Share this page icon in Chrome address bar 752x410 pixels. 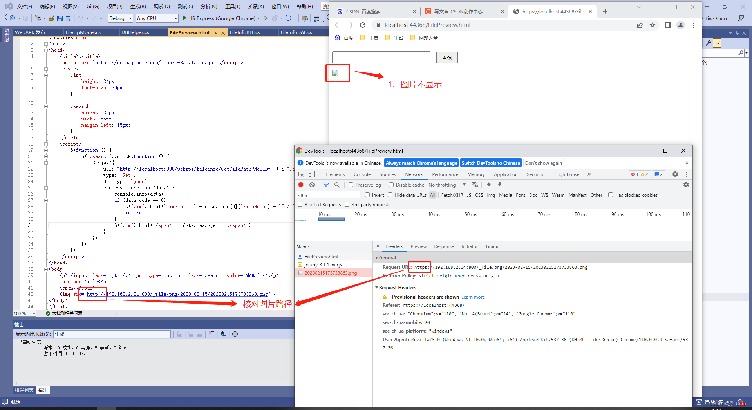pos(640,25)
